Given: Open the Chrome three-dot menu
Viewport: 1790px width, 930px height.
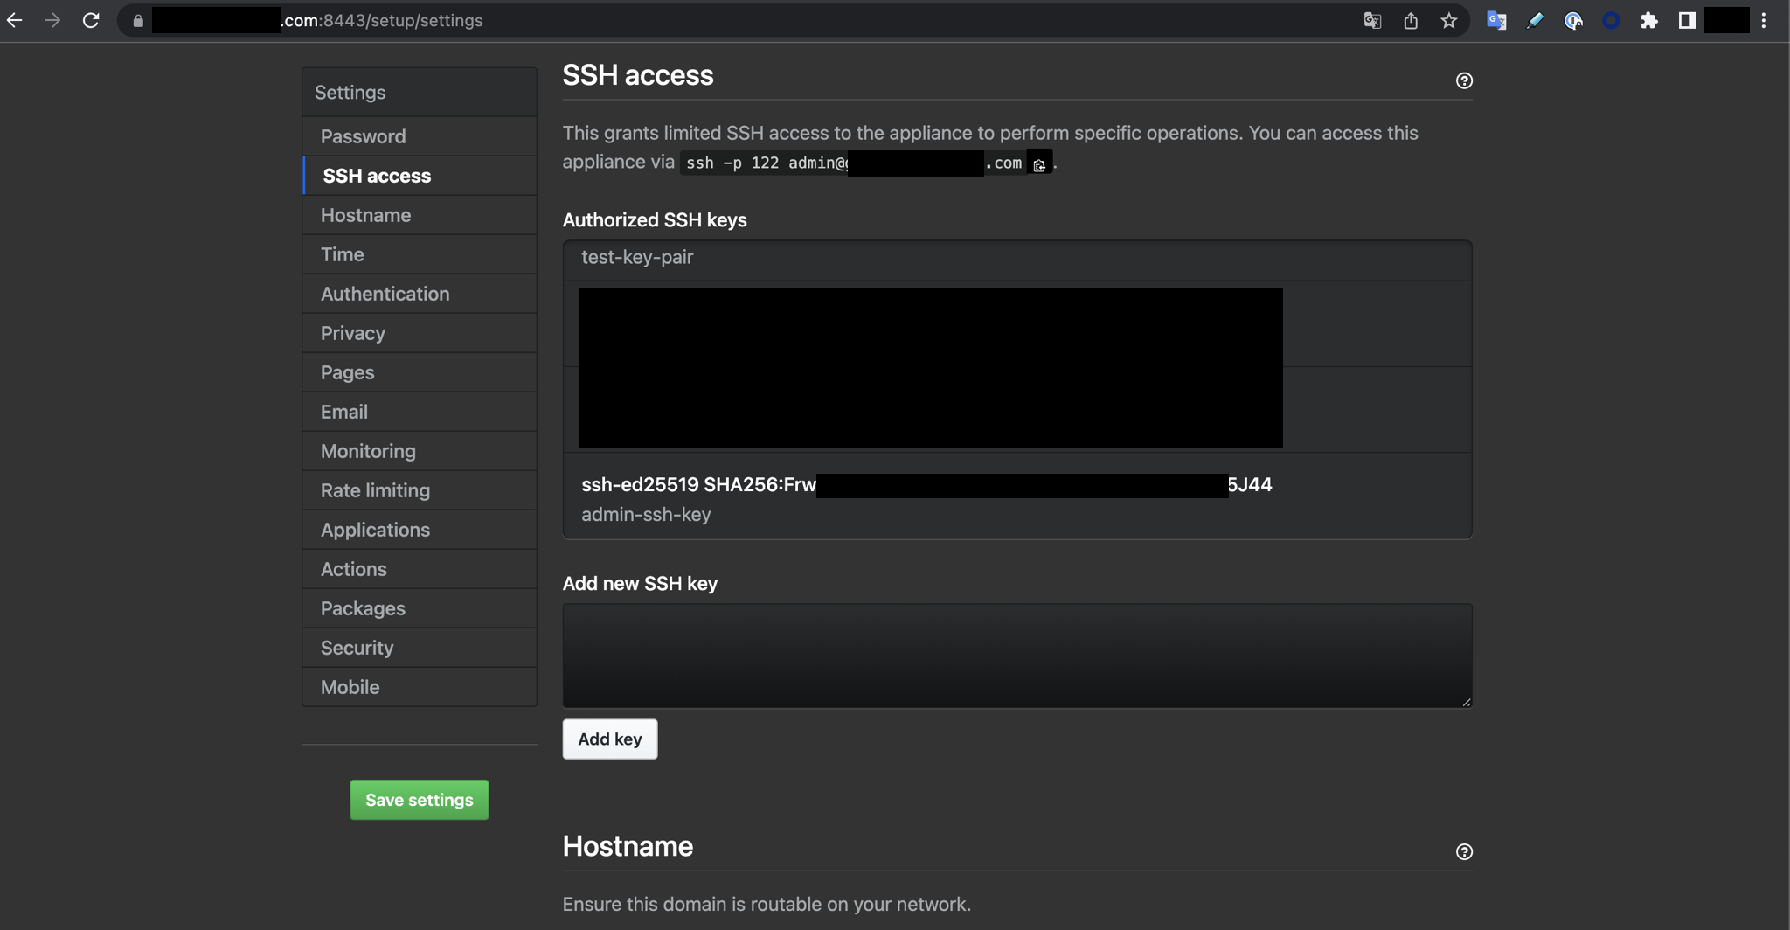Looking at the screenshot, I should tap(1764, 20).
